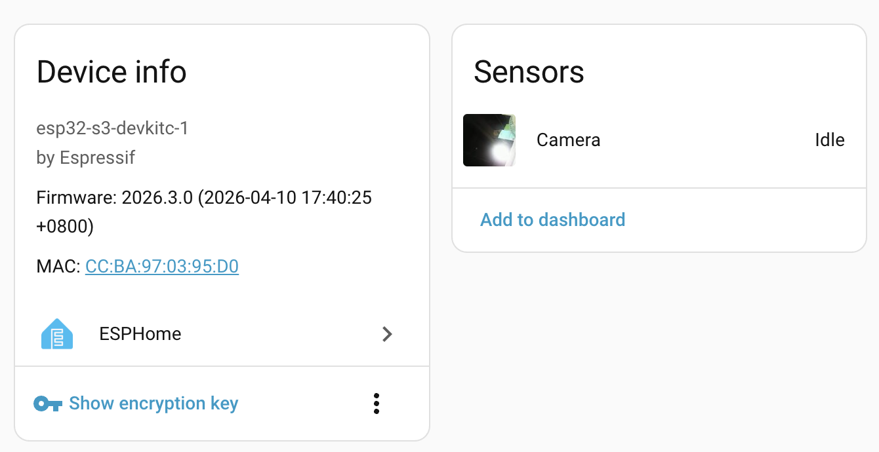The height and width of the screenshot is (452, 879).
Task: Click the firmware build date 2026-04-10
Action: click(x=253, y=198)
